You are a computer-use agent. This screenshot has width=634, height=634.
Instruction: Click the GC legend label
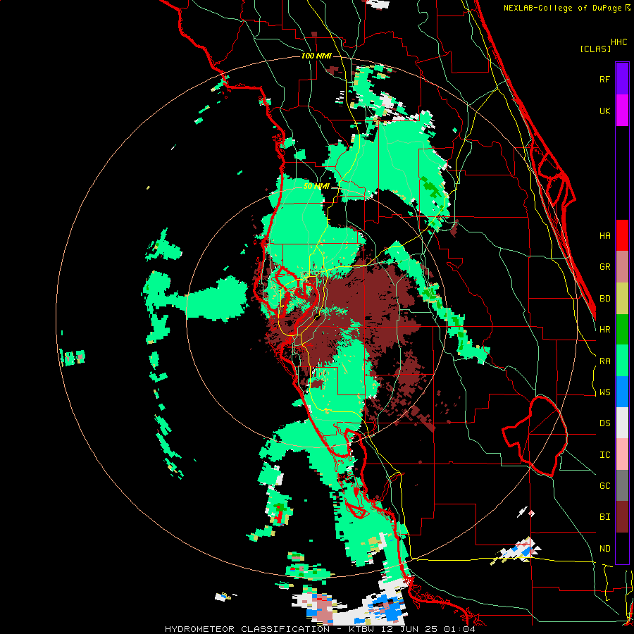point(604,486)
